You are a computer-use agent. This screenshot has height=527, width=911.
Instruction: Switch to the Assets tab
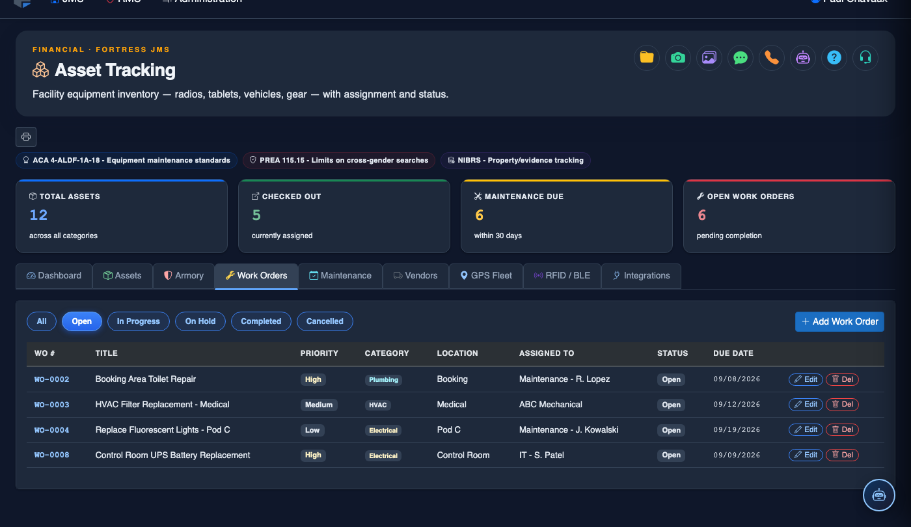coord(122,276)
